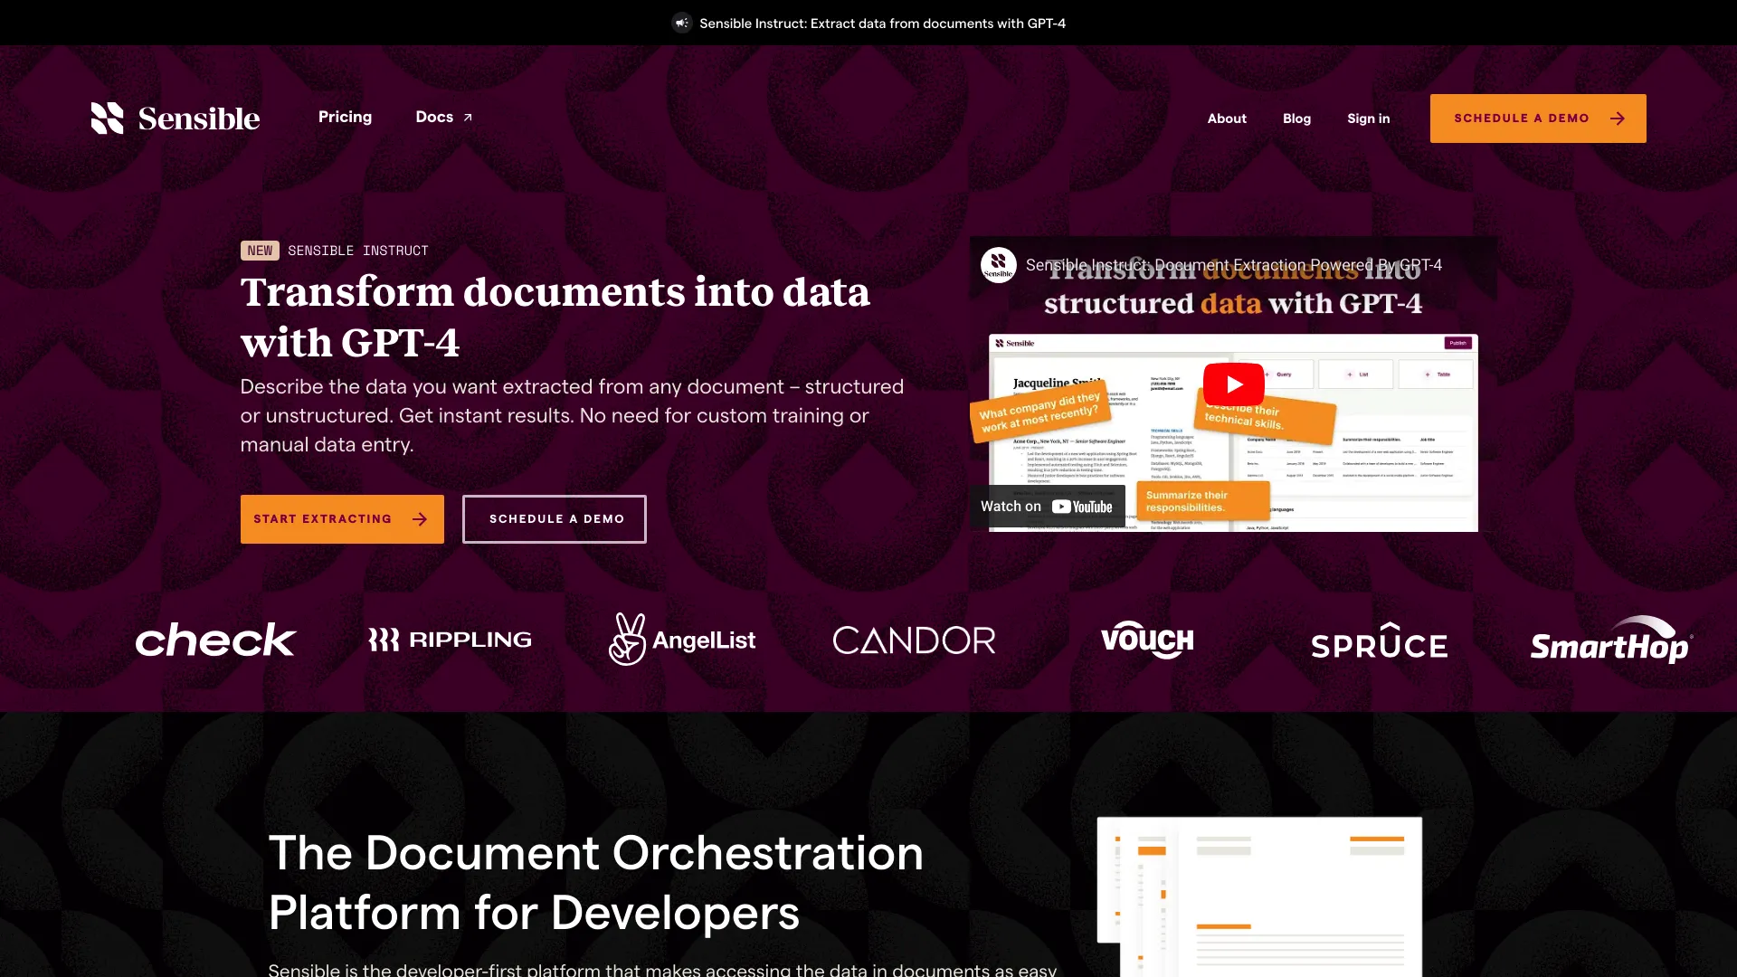The width and height of the screenshot is (1737, 977).
Task: Open the Pricing page
Action: pos(345,117)
